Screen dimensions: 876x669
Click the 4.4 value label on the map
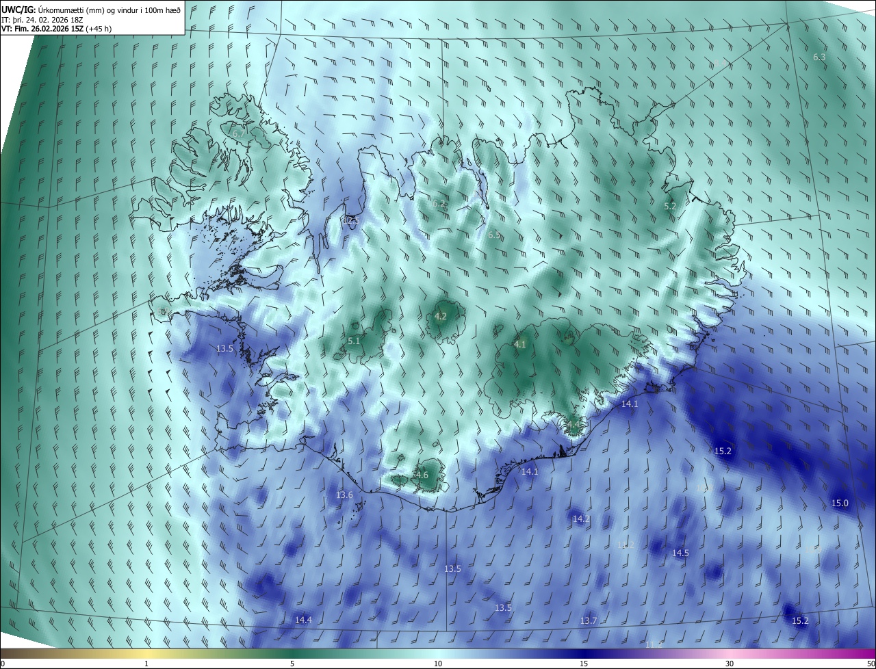[x=574, y=425]
